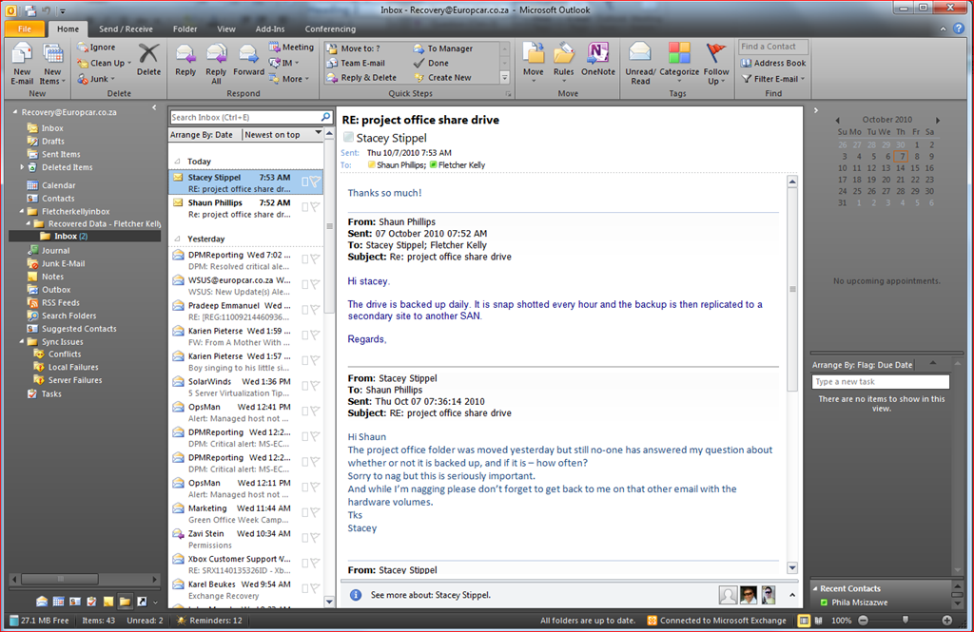974x632 pixels.
Task: Click the Unread/Read envelope icon
Action: click(640, 54)
